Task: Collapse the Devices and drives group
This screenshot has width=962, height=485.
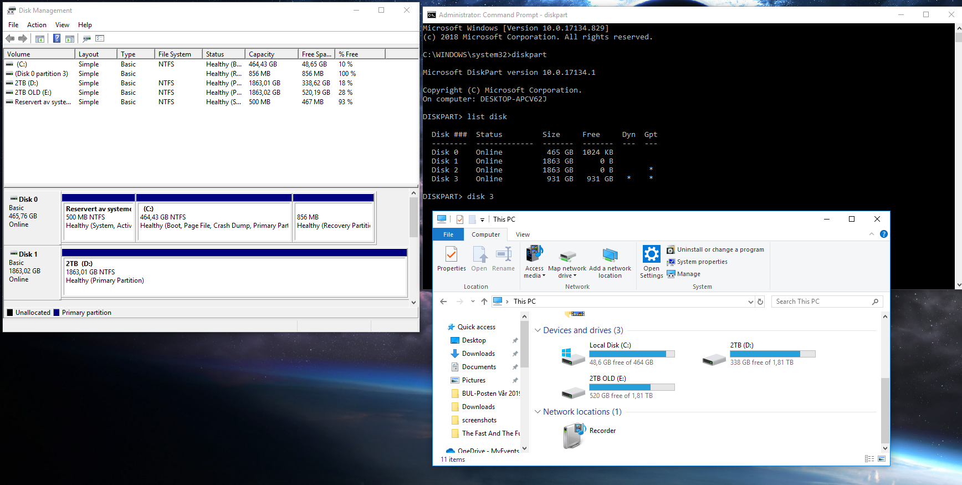Action: 538,330
